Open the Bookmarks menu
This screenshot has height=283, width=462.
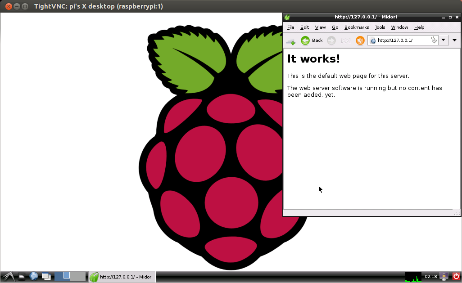point(356,27)
